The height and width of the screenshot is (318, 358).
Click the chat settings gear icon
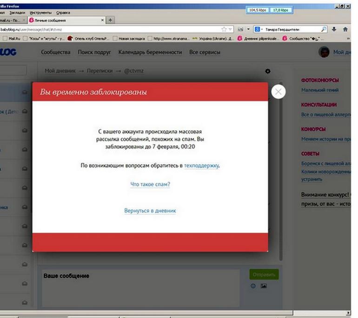point(267,71)
